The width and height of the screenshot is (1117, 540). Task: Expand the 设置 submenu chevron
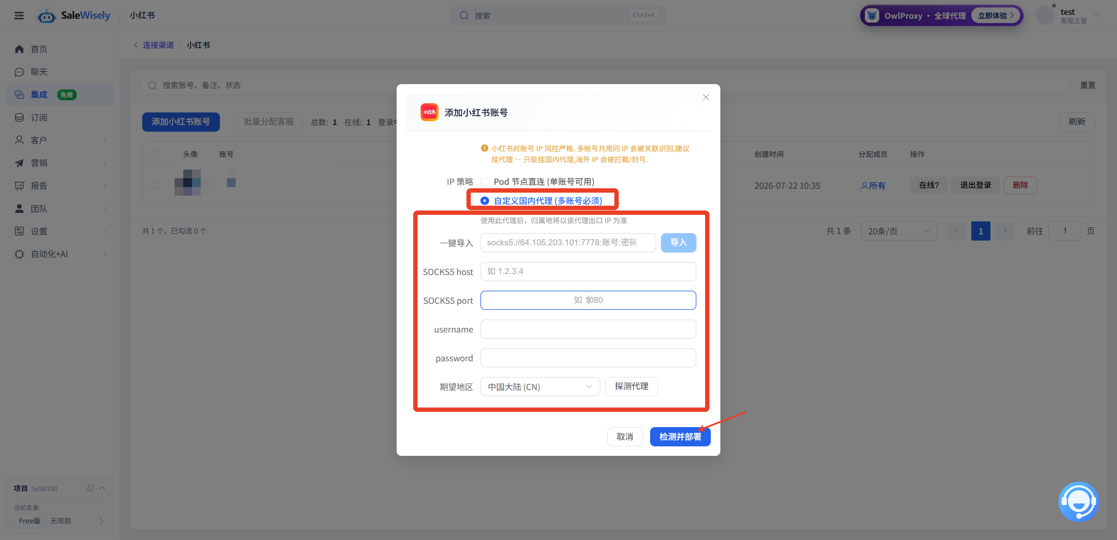105,231
